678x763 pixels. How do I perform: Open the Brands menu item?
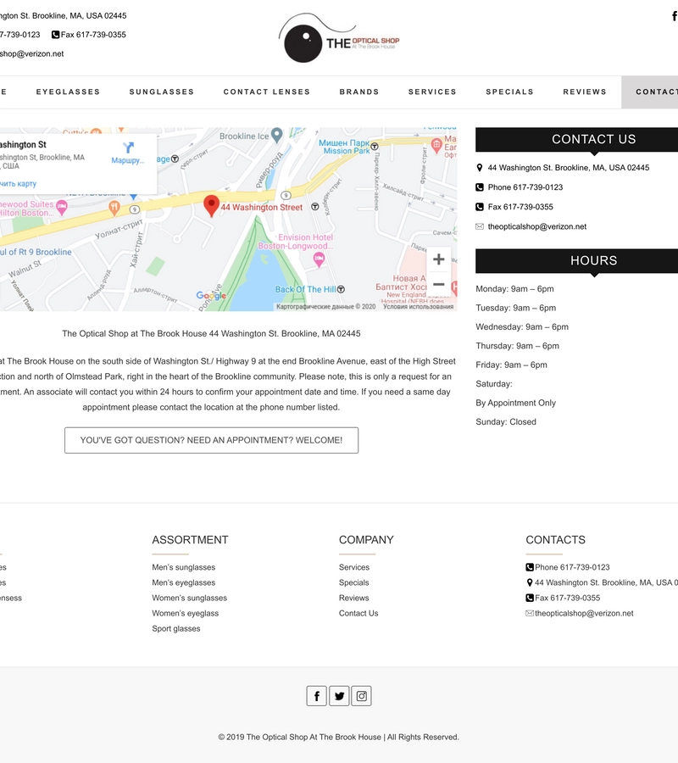tap(359, 92)
